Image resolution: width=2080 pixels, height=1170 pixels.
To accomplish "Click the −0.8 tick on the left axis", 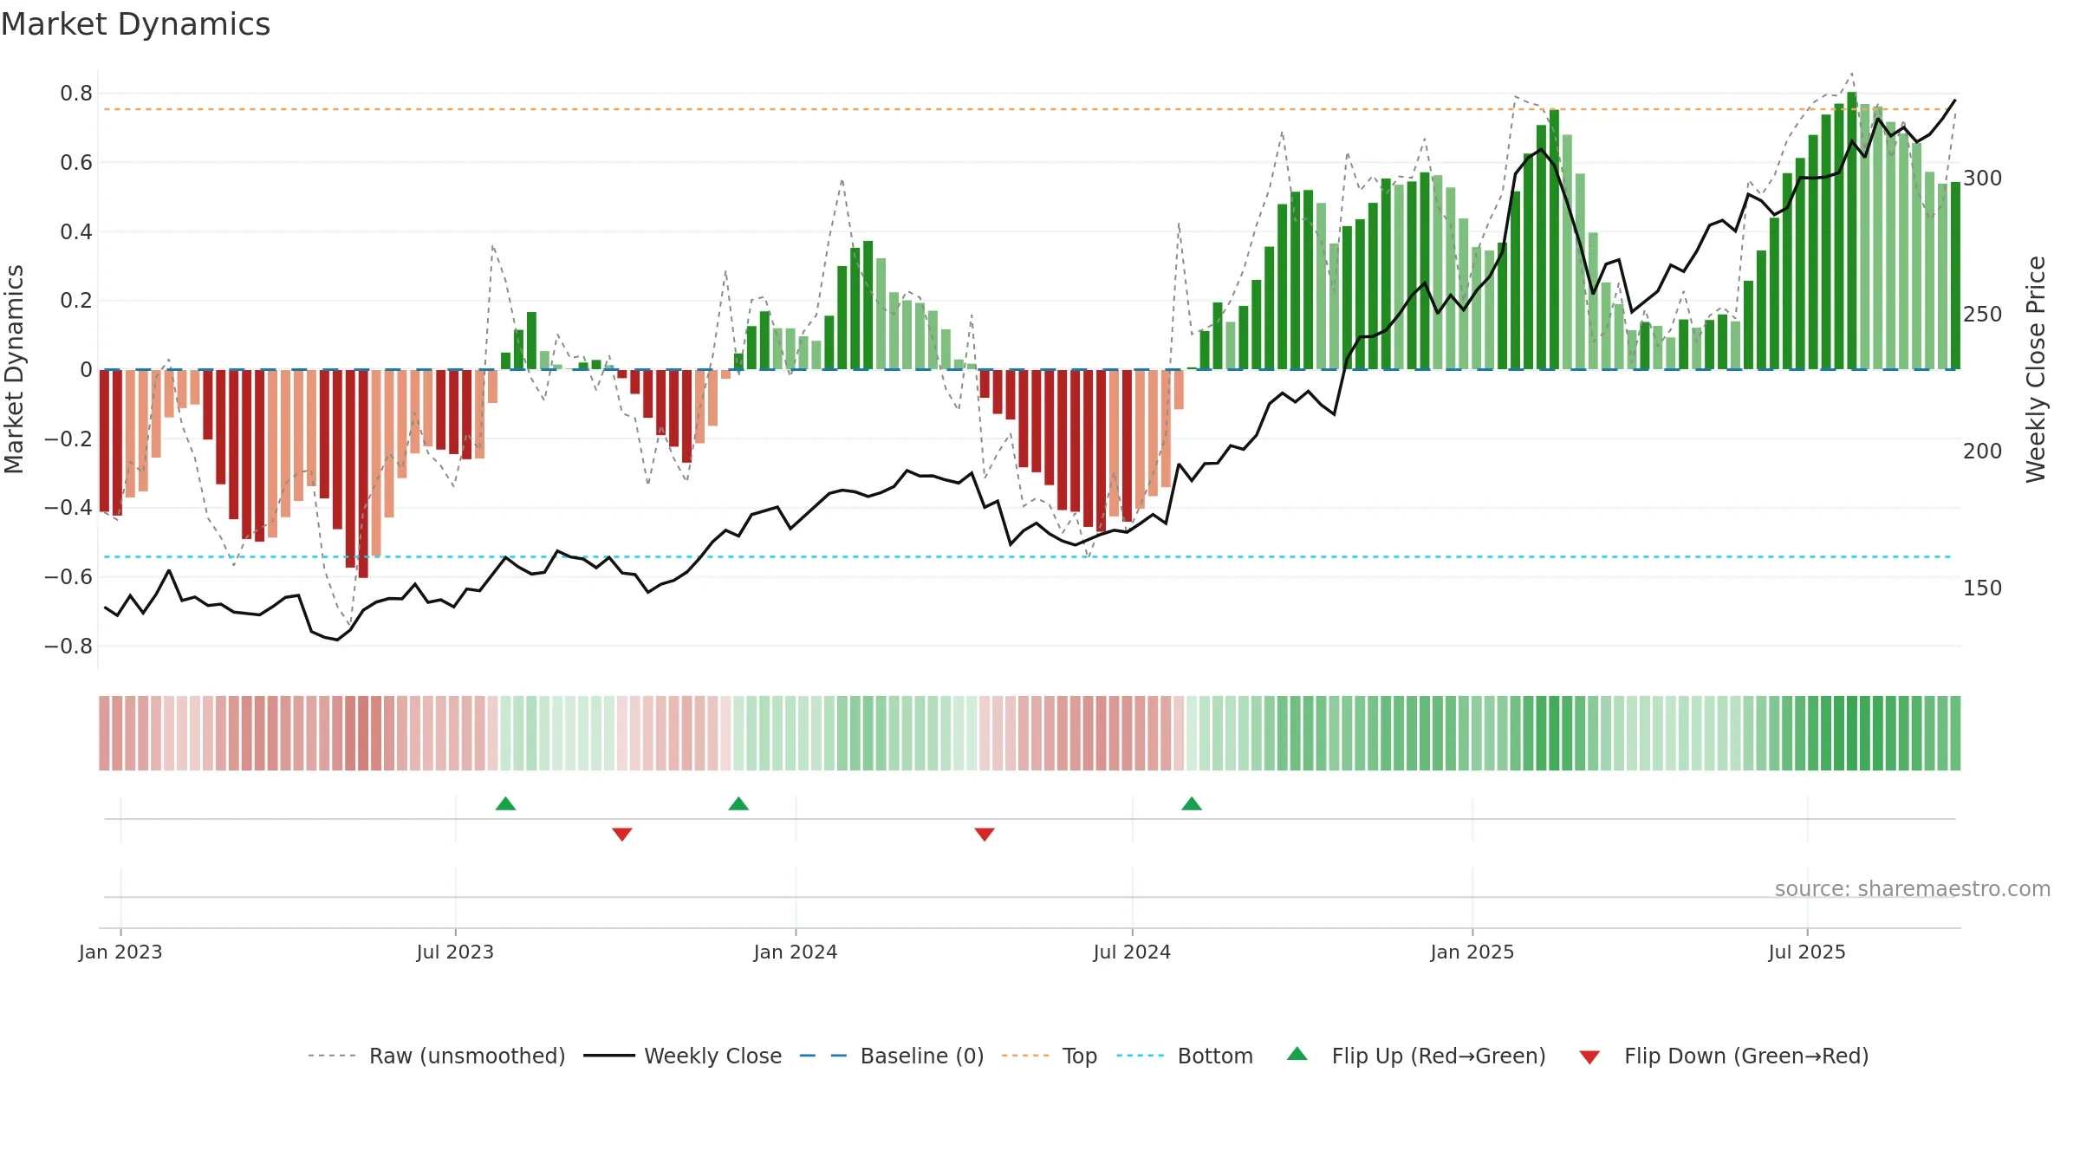I will coord(68,646).
